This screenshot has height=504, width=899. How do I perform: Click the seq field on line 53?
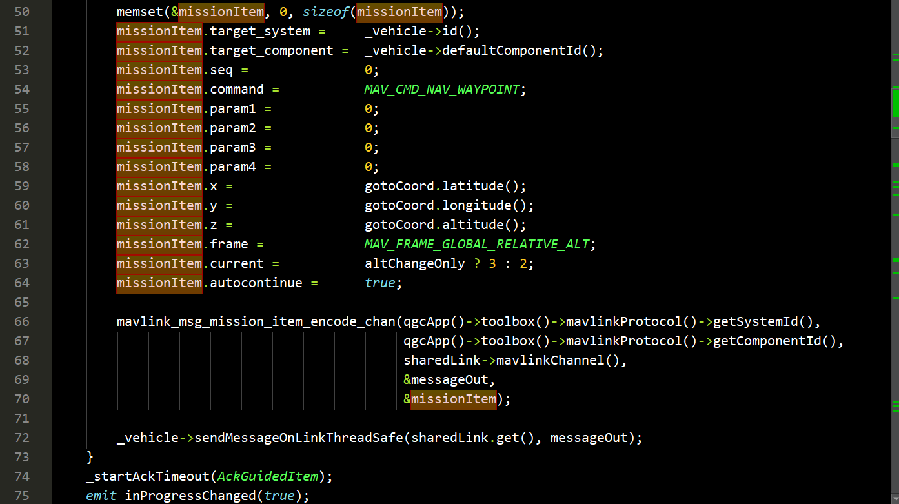tap(221, 70)
